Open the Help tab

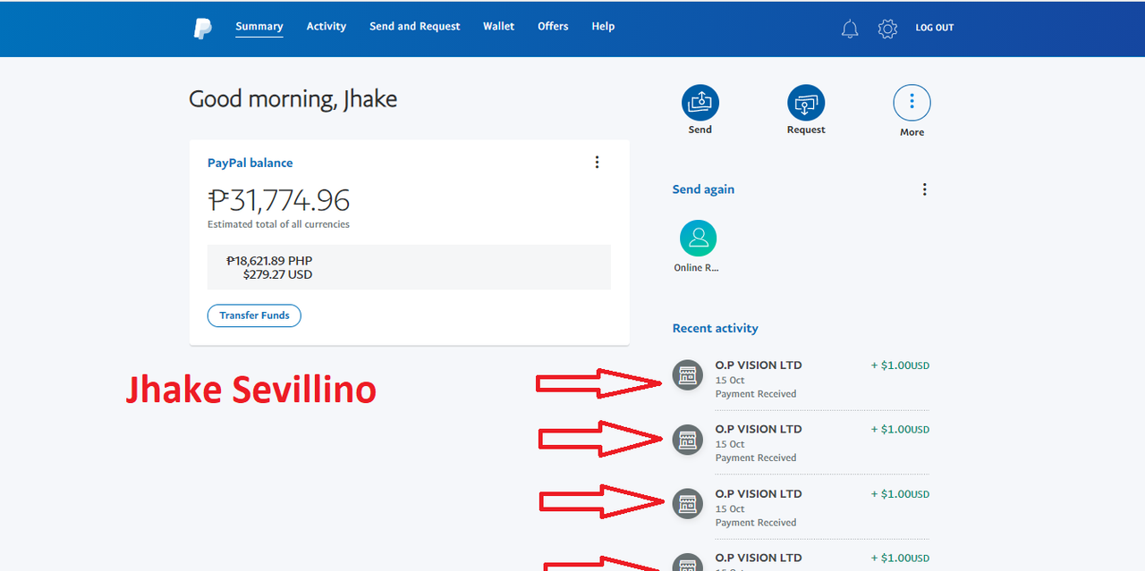(x=603, y=26)
